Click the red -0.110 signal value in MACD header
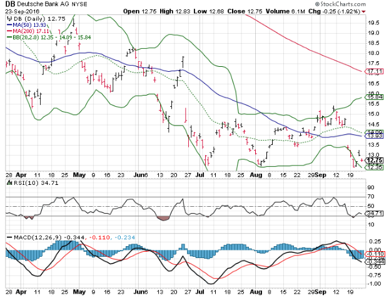 pyautogui.click(x=99, y=237)
